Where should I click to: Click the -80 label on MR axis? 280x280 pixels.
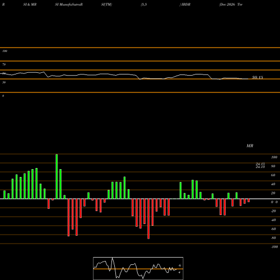click(x=273, y=238)
